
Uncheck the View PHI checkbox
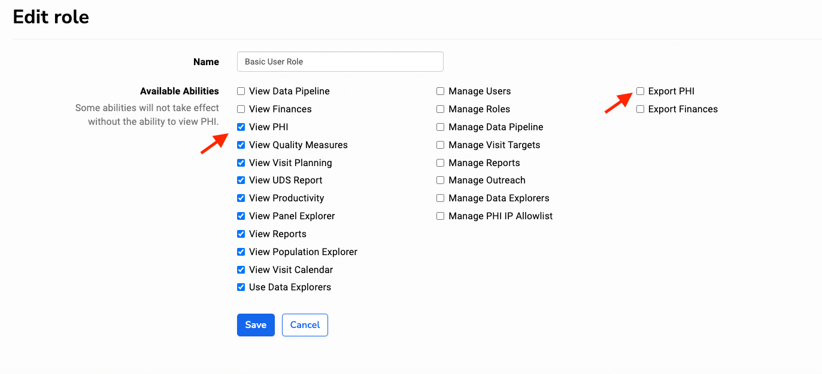(x=241, y=127)
